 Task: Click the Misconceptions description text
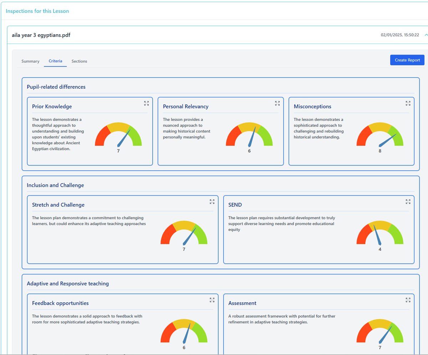click(319, 128)
